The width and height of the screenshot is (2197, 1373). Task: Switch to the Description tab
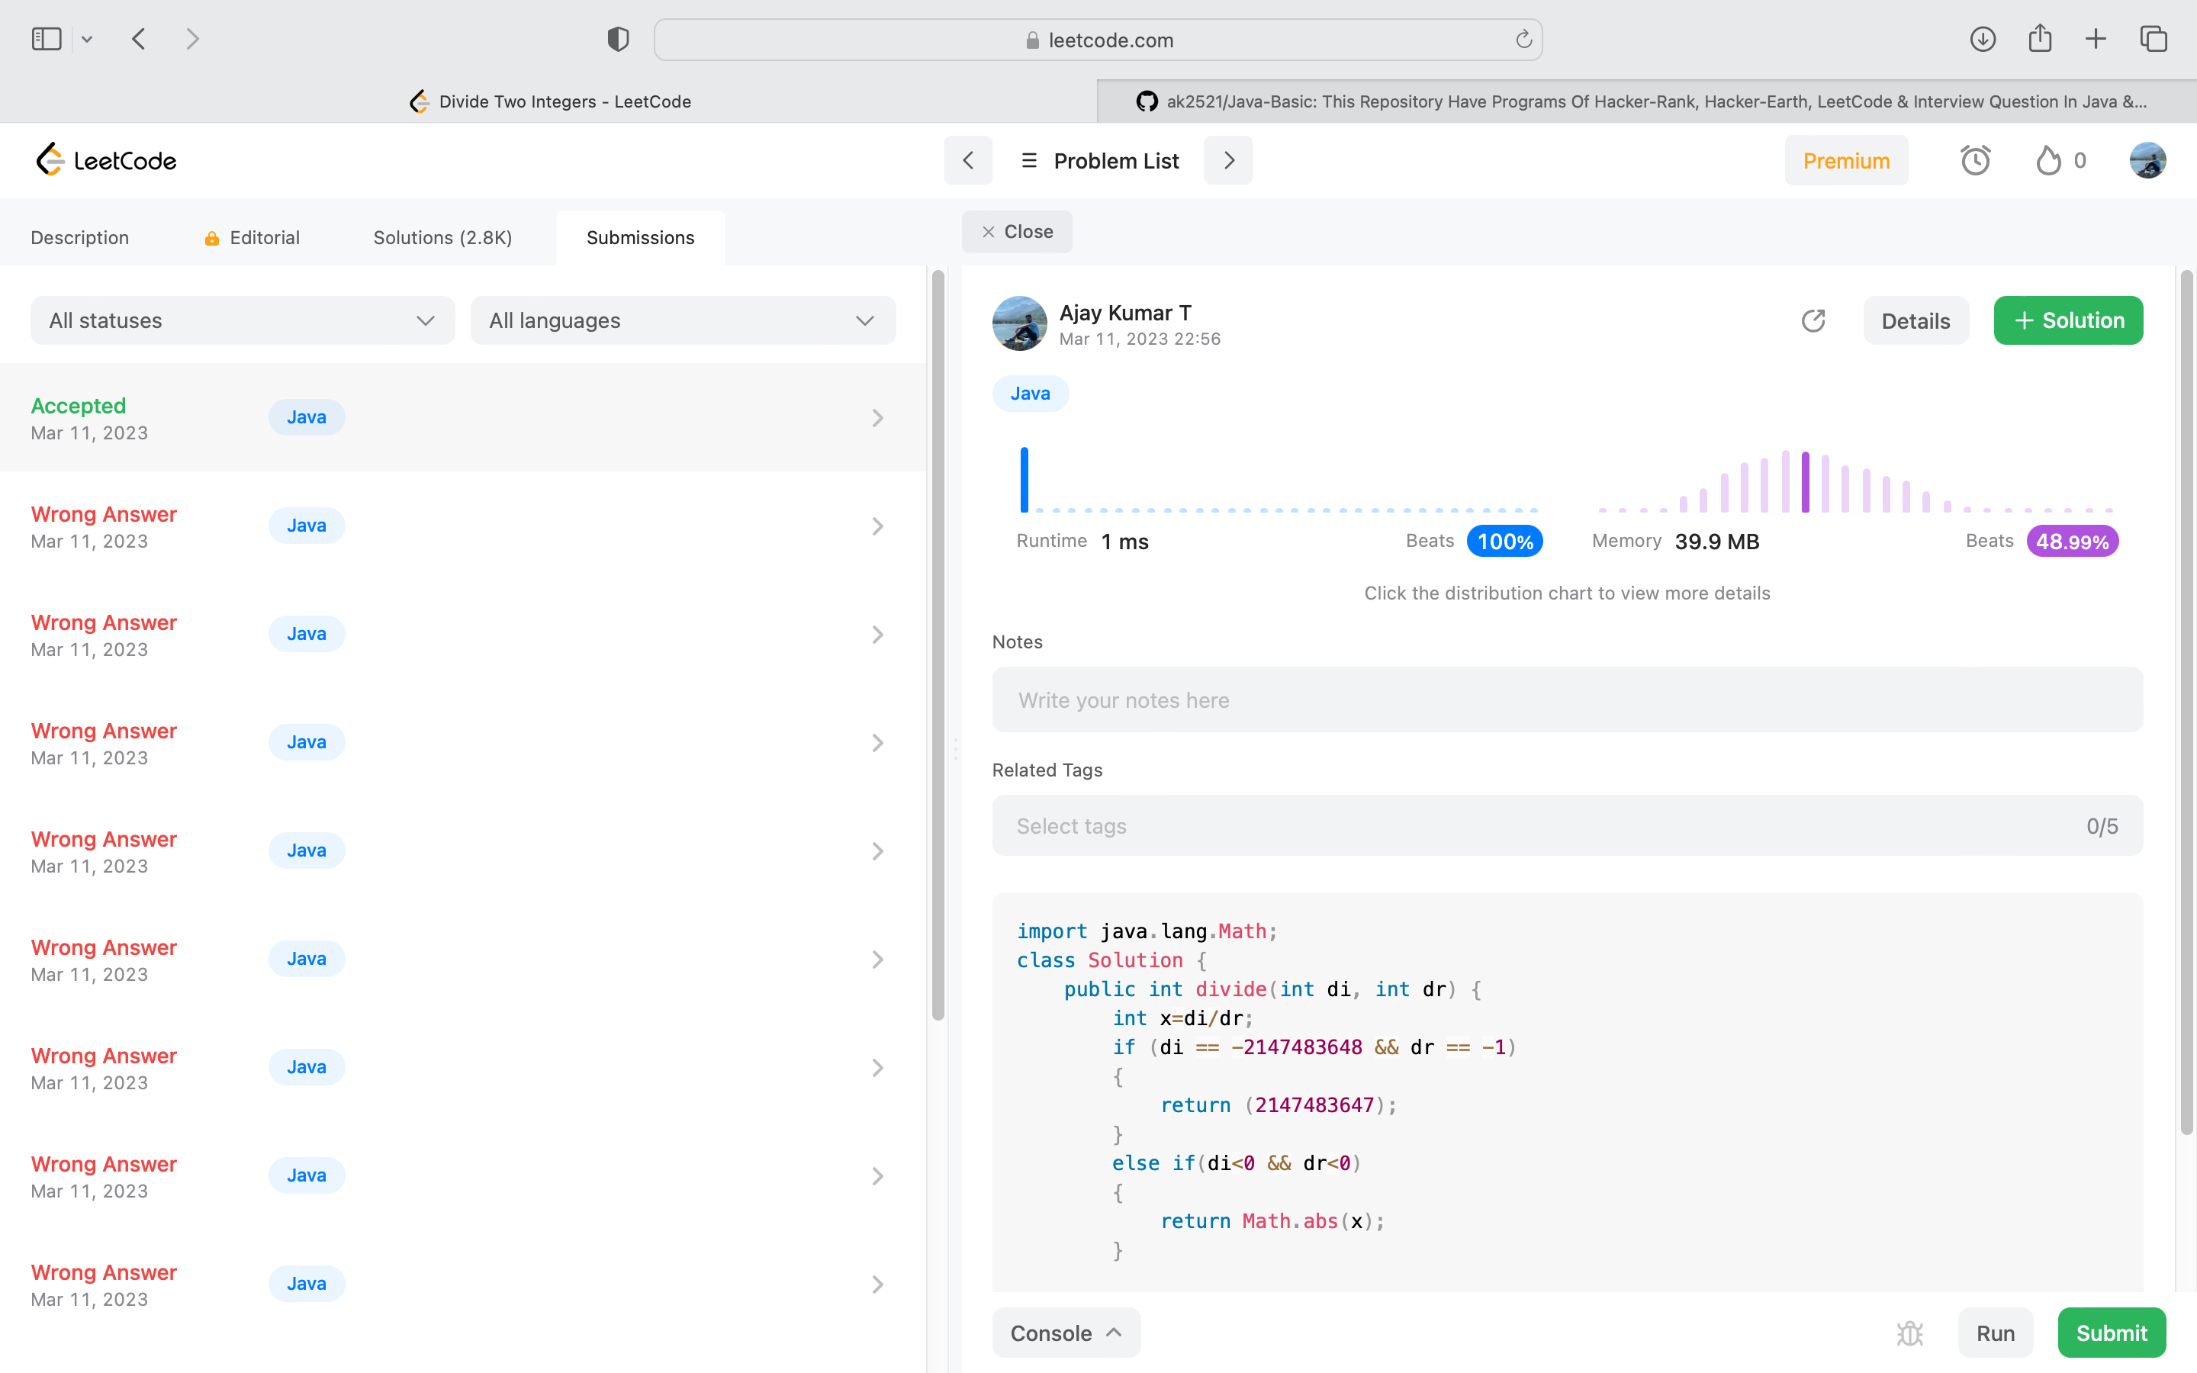pos(80,238)
